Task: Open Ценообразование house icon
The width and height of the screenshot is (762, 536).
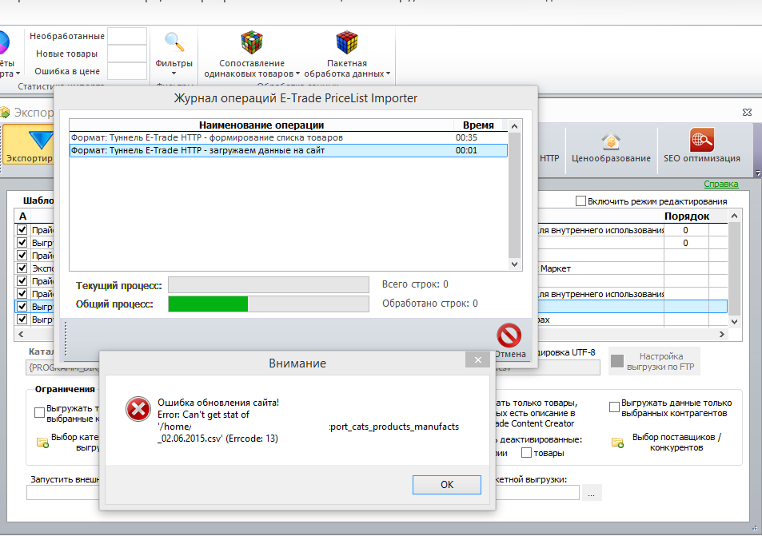Action: pos(611,141)
